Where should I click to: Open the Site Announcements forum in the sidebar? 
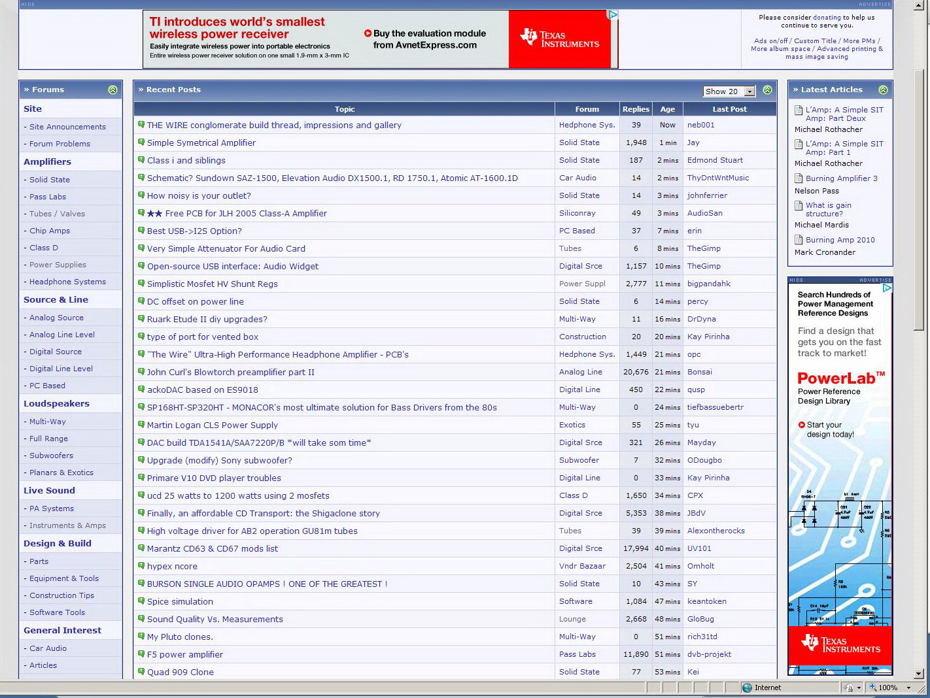click(67, 127)
